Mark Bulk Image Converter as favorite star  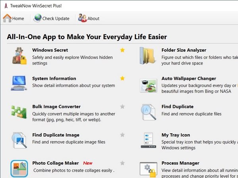point(122,106)
